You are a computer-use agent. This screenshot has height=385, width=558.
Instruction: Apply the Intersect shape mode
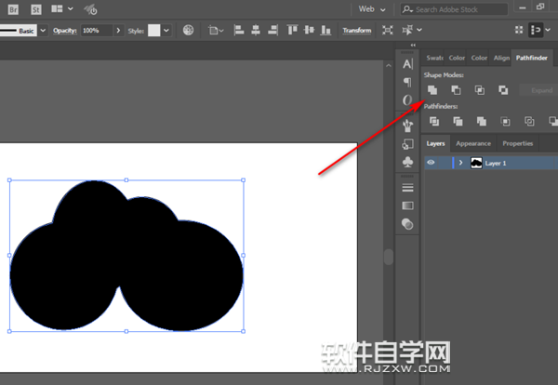coord(480,90)
